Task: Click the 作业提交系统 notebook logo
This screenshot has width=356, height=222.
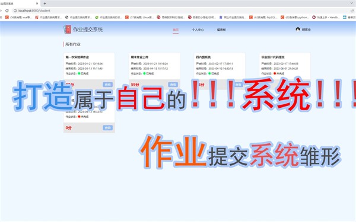Action: click(67, 30)
